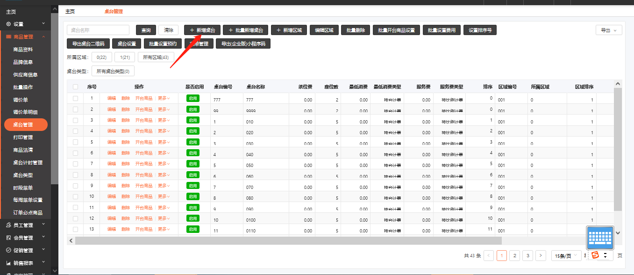Open the 导出 dropdown
634x275 pixels.
click(x=608, y=30)
